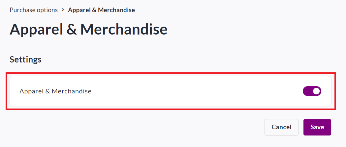Click the large Apparel & Merchandise page title

click(x=88, y=30)
